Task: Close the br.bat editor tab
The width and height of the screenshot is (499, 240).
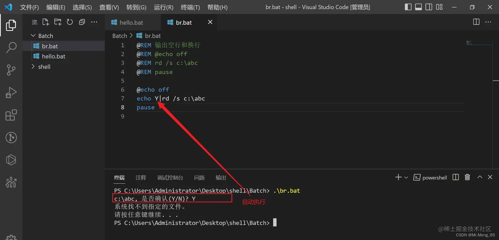Action: pyautogui.click(x=210, y=22)
